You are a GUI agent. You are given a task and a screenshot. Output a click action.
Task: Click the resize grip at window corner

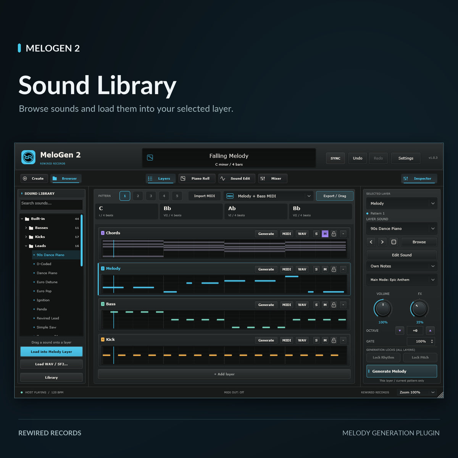[x=440, y=395]
